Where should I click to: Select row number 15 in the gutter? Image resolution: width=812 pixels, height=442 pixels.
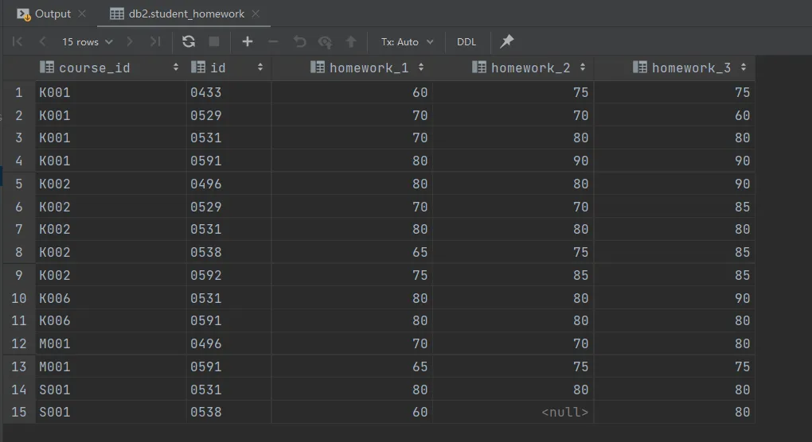19,412
